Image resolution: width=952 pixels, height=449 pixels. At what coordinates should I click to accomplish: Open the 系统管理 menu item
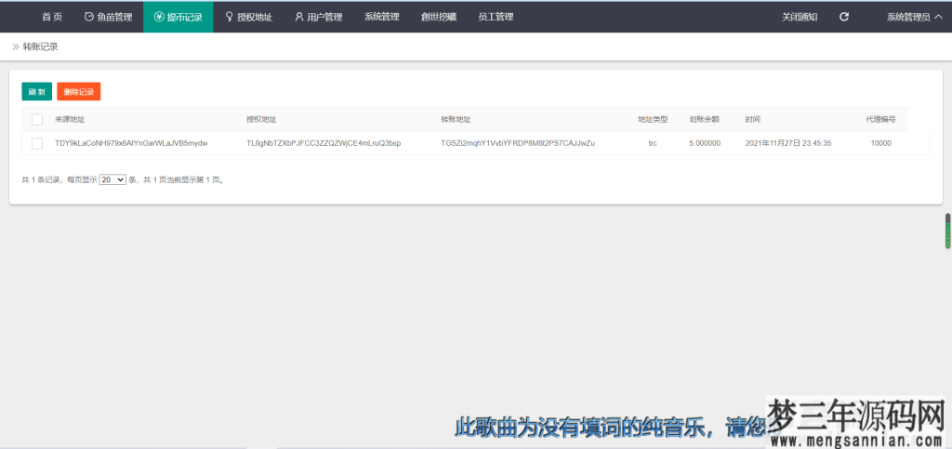(x=382, y=17)
